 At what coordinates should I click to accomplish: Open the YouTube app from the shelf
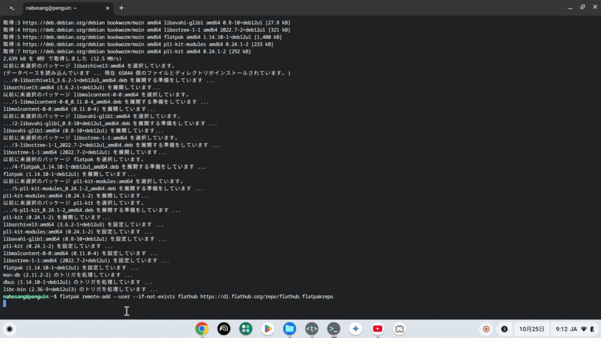click(x=377, y=329)
